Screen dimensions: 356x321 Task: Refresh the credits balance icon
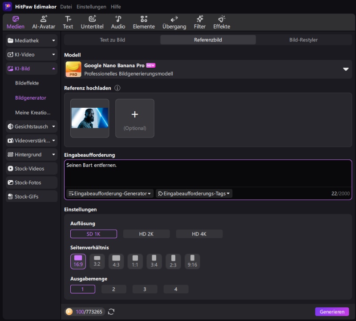pos(111,312)
